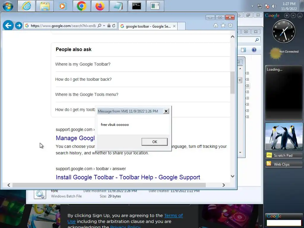Viewport: 304px width, 228px height.
Task: Open the Scratch Pad gadget
Action: click(x=284, y=156)
